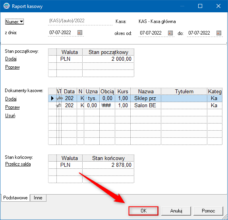The width and height of the screenshot is (228, 220).
Task: Confirm with the OK button
Action: pos(143,211)
